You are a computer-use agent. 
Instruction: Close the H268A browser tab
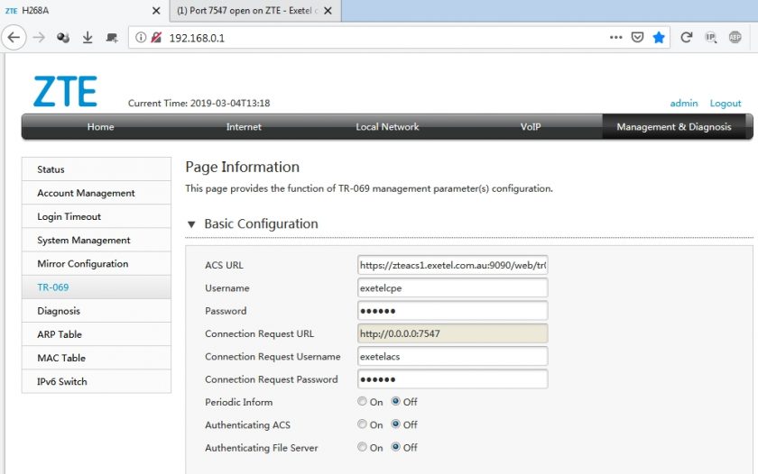click(156, 11)
